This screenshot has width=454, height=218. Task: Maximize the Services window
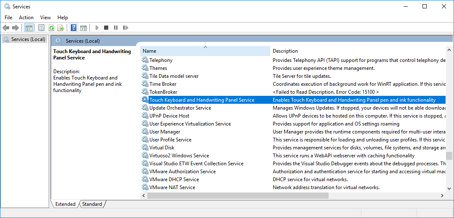(425, 6)
